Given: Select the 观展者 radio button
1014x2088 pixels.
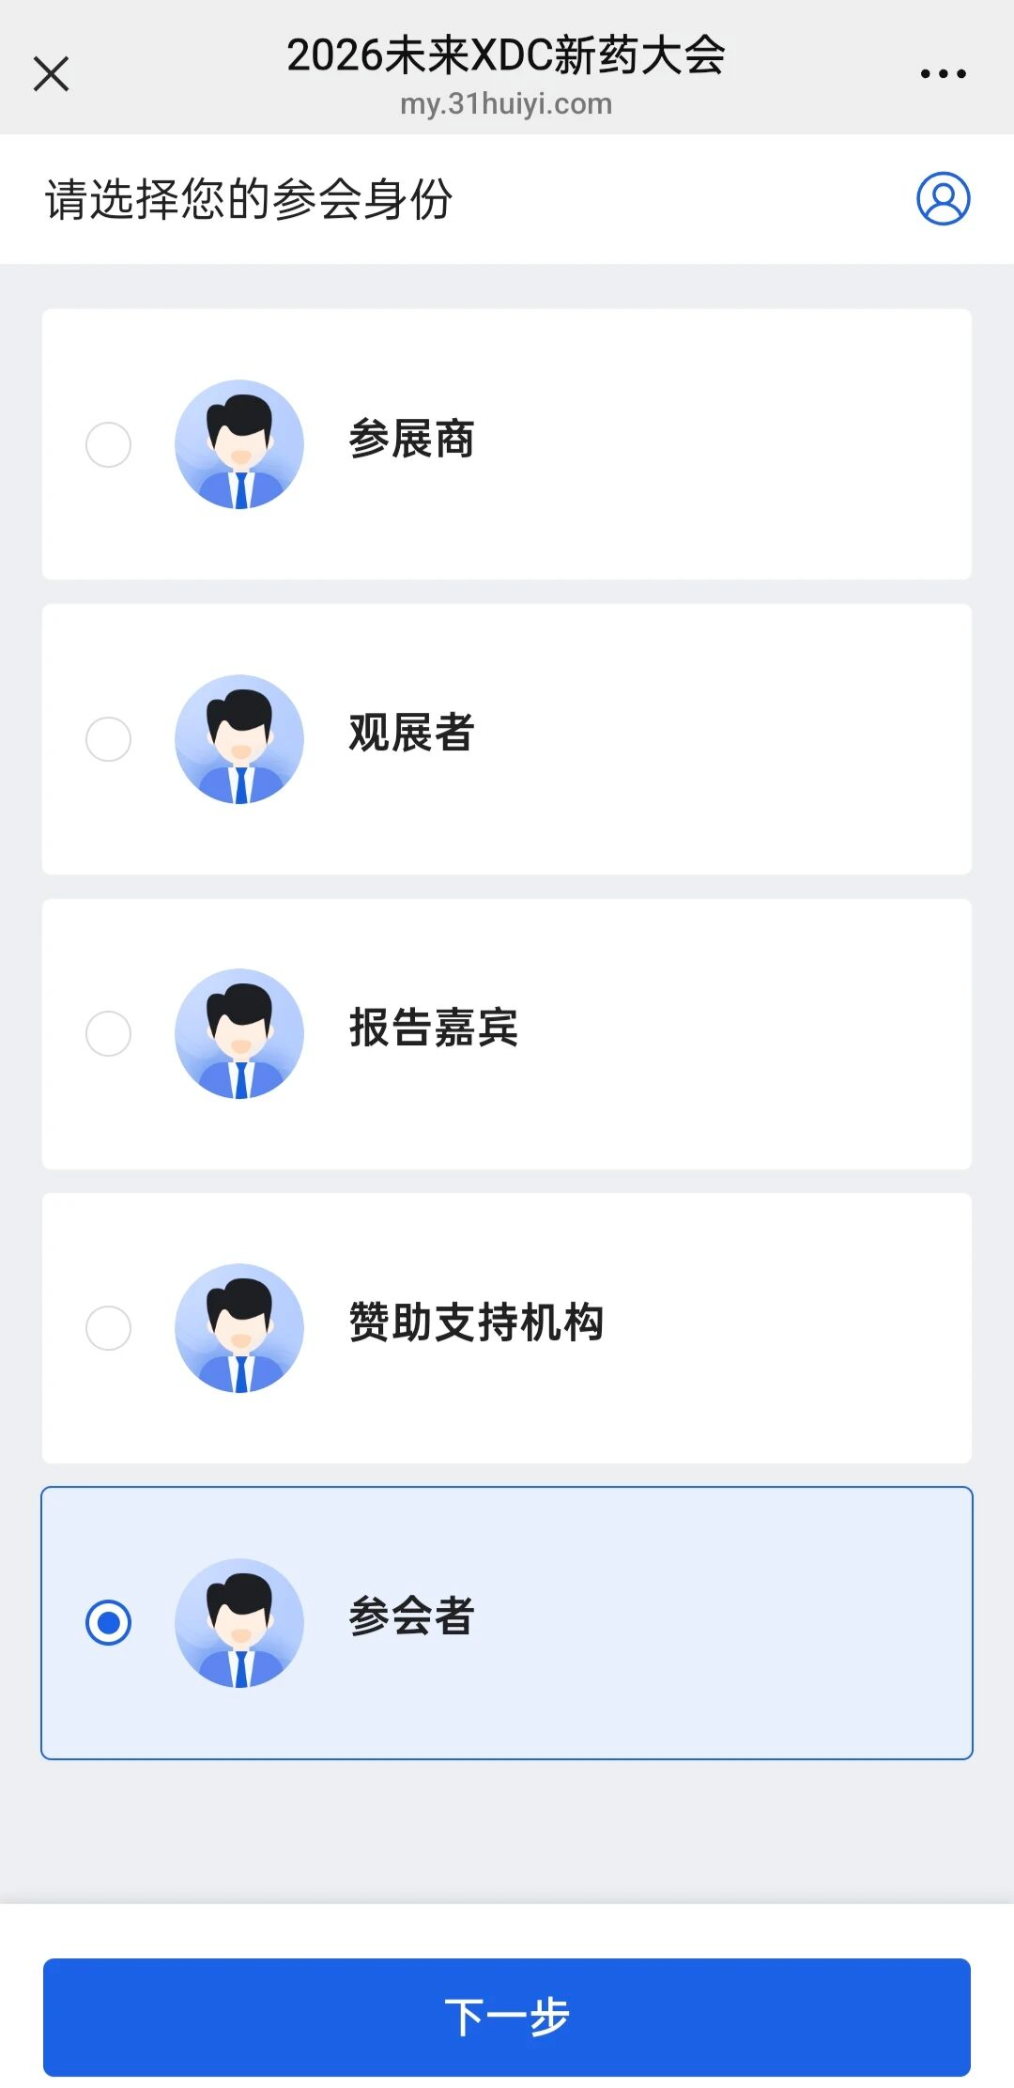Looking at the screenshot, I should coord(108,739).
